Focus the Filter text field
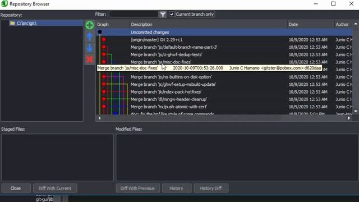Image resolution: width=359 pixels, height=202 pixels. (134, 14)
